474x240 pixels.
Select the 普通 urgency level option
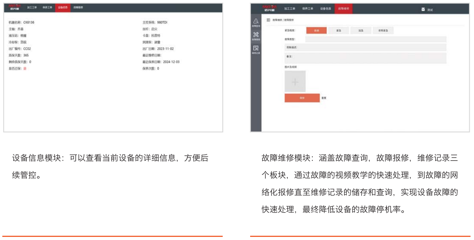coord(316,30)
